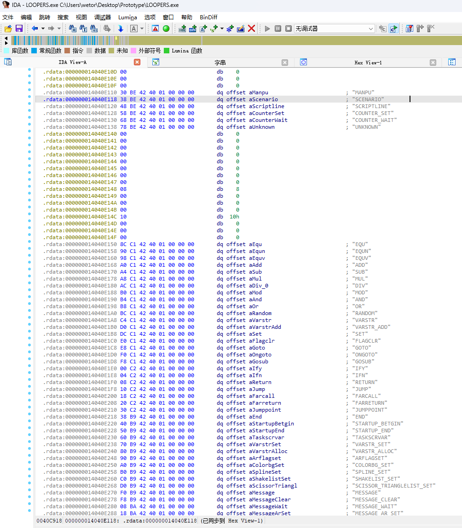The height and width of the screenshot is (528, 462).
Task: Convert selection to code via the CODE icon
Action: click(182, 29)
